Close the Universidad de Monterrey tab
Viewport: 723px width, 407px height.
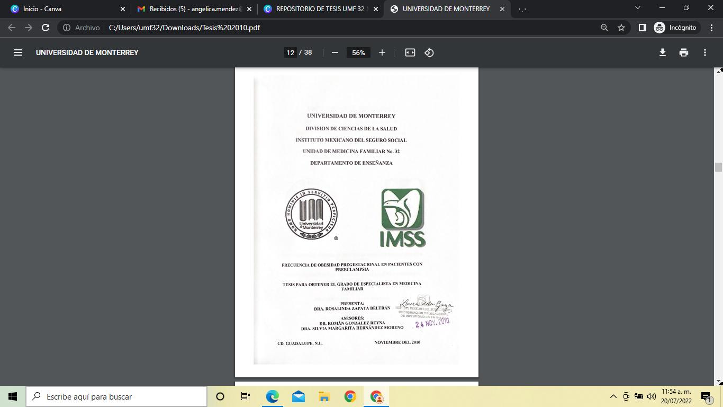(502, 9)
